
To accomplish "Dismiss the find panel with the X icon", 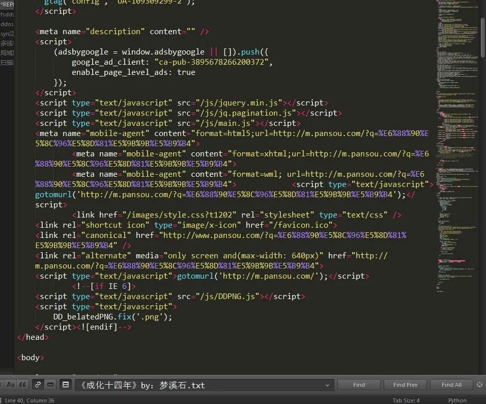I will pos(479,385).
